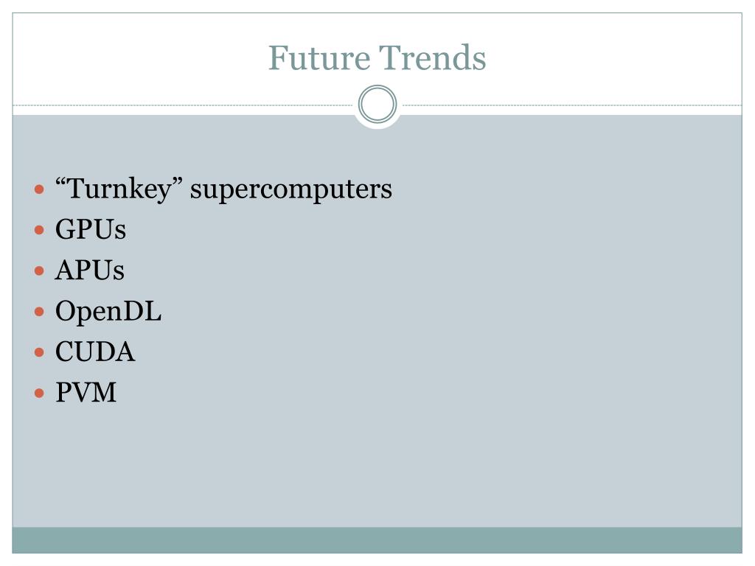Click the OpenDL list item
The height and width of the screenshot is (566, 755).
tap(108, 312)
